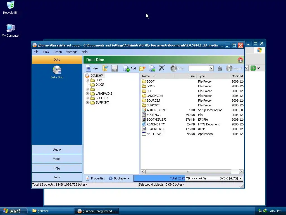Sort by the Modified column header
The width and height of the screenshot is (286, 215).
[237, 76]
